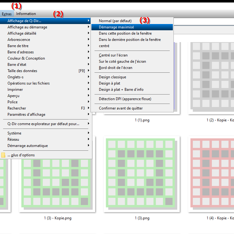The image size is (234, 234).
Task: Open Système submenu
Action: 45,133
